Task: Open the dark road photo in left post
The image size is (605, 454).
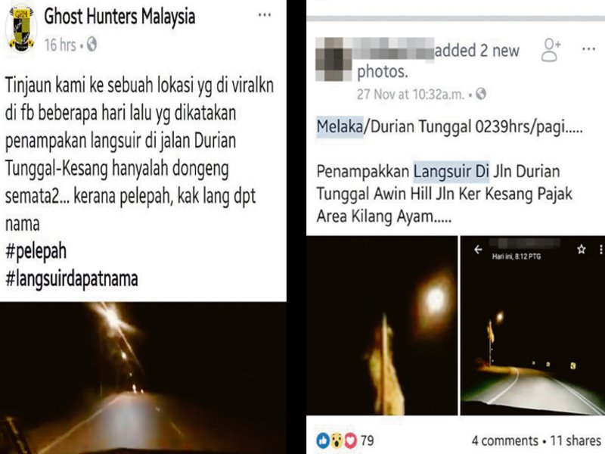Action: pyautogui.click(x=143, y=378)
